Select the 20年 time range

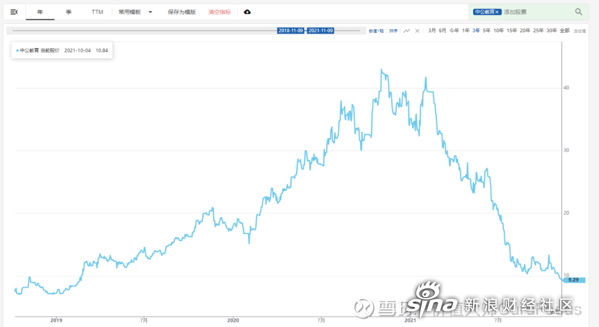(525, 30)
